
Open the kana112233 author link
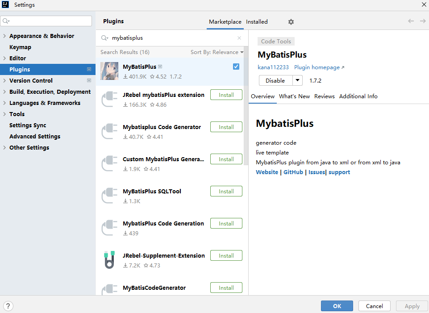273,67
